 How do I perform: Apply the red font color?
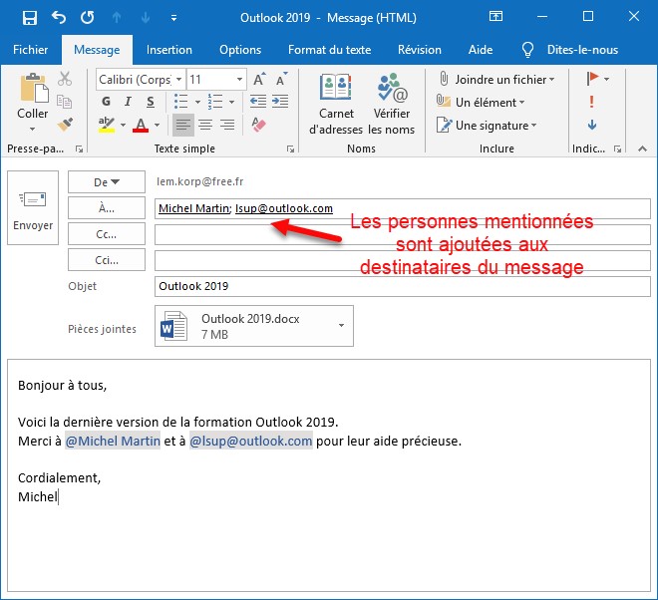(x=140, y=125)
